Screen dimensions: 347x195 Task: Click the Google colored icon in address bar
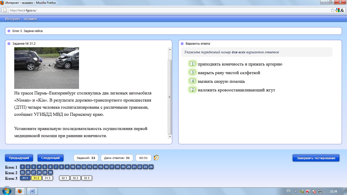coord(337,10)
